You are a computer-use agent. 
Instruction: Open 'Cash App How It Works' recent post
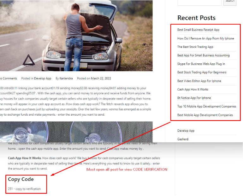click(x=193, y=89)
